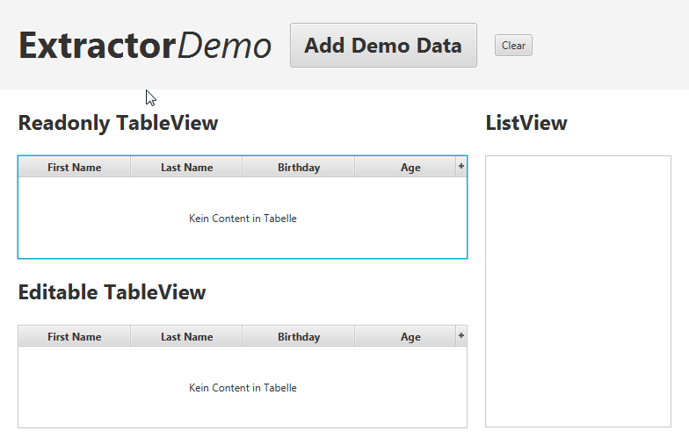Viewport: 689px width, 445px height.
Task: Click 'Kein Content in Tabelle' in Editable TableView
Action: (x=243, y=388)
